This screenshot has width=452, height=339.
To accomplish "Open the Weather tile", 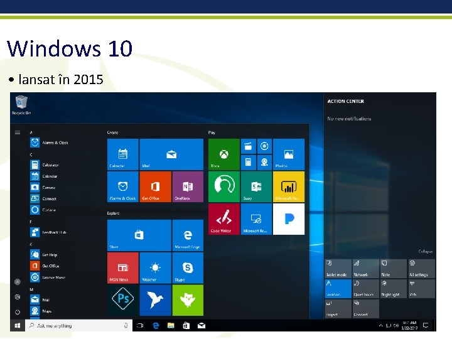I will coord(156,268).
